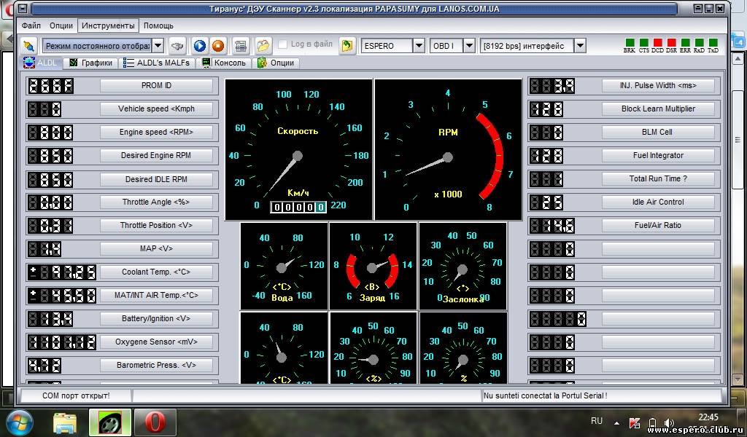
Task: Click the Block Learn Multiplier button
Action: (659, 109)
